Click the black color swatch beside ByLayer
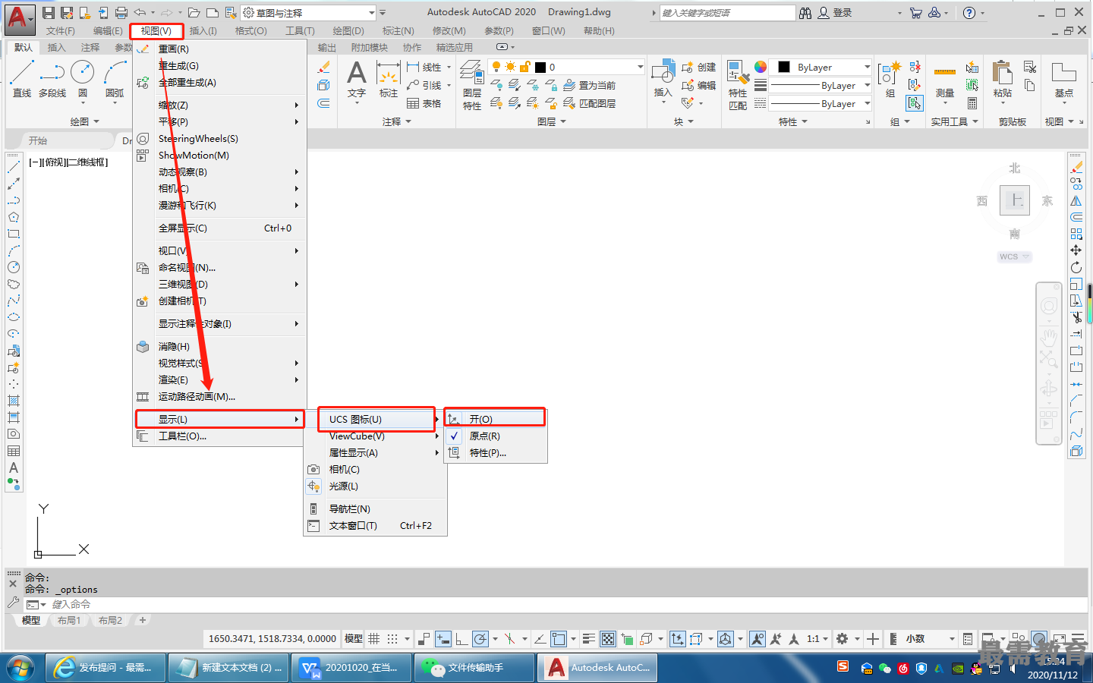 click(x=784, y=67)
